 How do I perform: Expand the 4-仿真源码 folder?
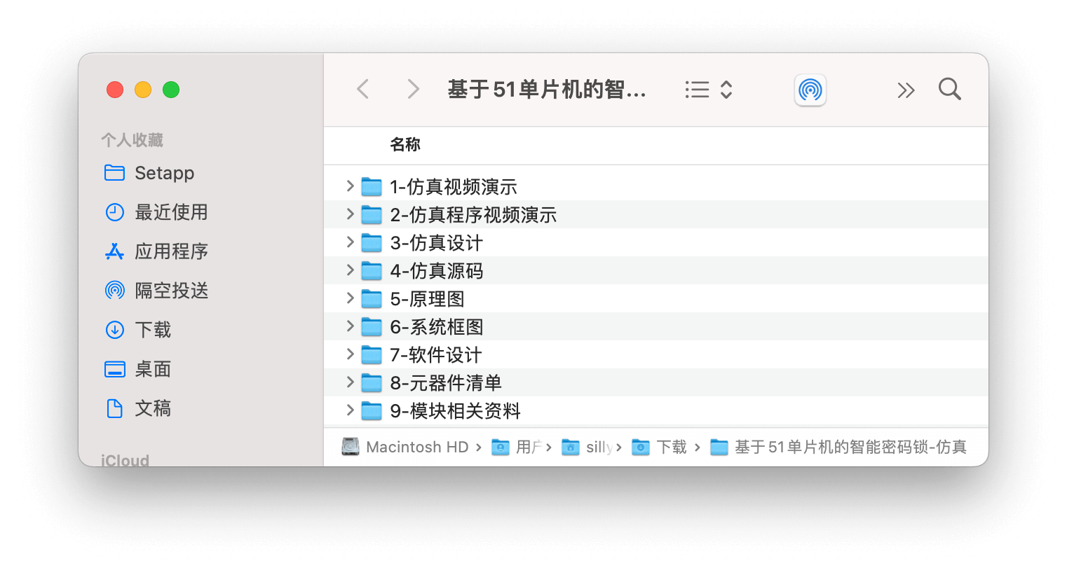(x=350, y=270)
